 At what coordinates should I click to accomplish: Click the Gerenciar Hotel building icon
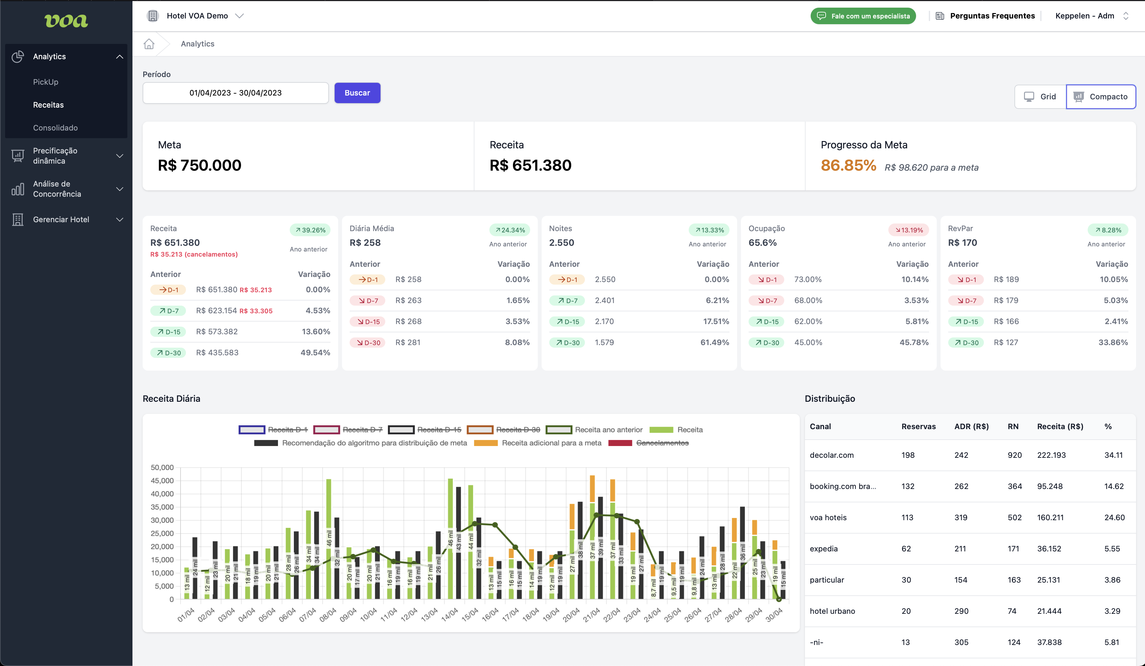pos(18,220)
